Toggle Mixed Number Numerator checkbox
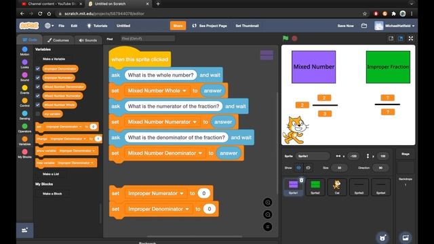Image resolution: width=434 pixels, height=244 pixels. coord(38,96)
